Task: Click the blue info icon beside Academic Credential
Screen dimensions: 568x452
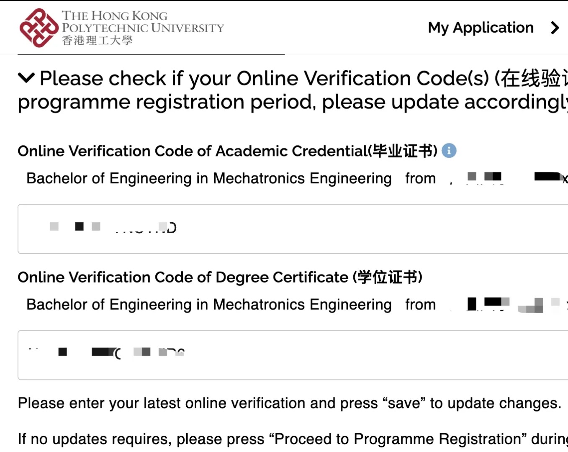Action: (x=449, y=151)
